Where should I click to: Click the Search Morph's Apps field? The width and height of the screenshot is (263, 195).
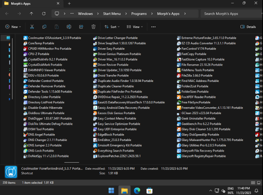[231, 13]
